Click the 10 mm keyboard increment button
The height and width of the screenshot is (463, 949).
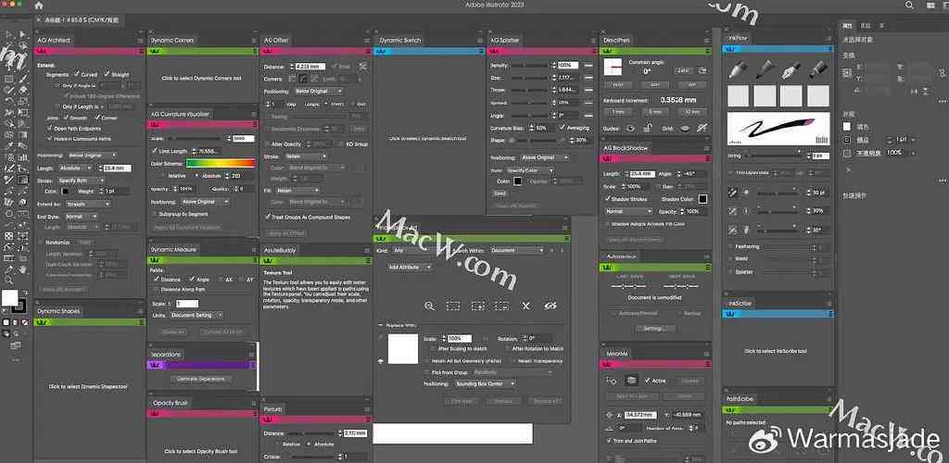point(692,112)
